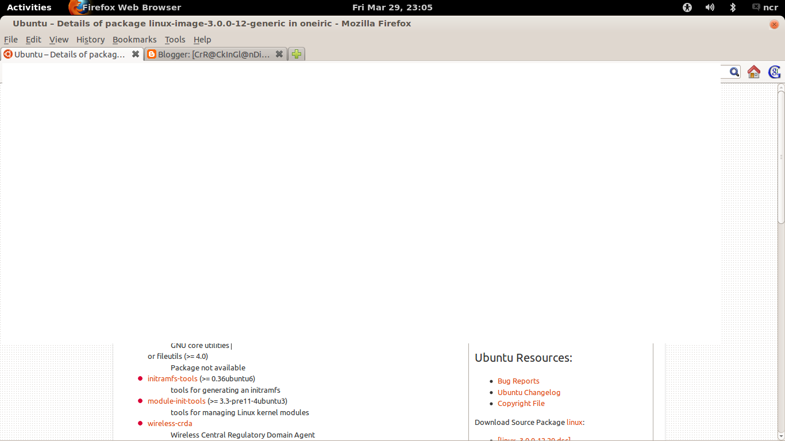Open the Copyright File link
The width and height of the screenshot is (785, 441).
click(x=521, y=403)
